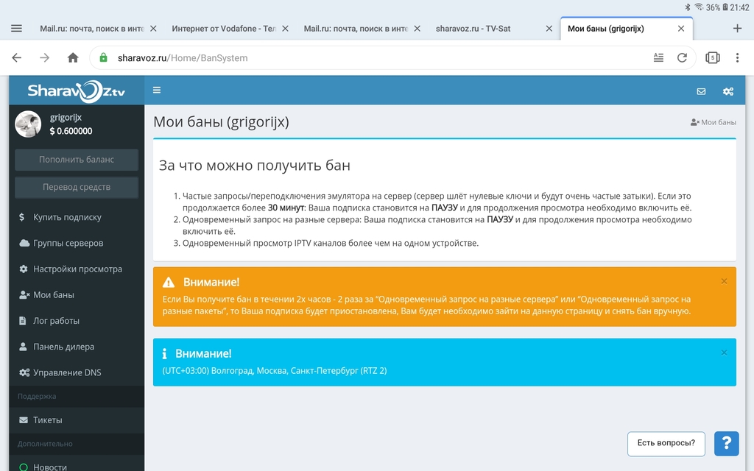Open the browser hamburger menu
Image resolution: width=754 pixels, height=471 pixels.
point(16,29)
